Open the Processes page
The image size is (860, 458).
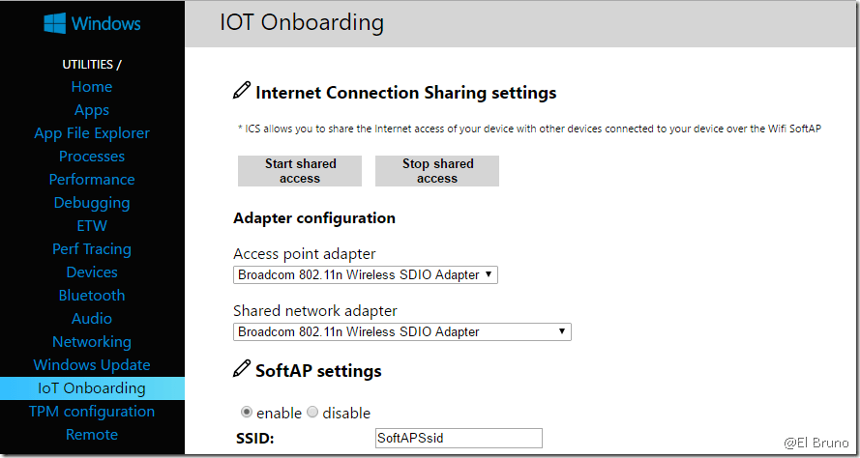pyautogui.click(x=92, y=157)
